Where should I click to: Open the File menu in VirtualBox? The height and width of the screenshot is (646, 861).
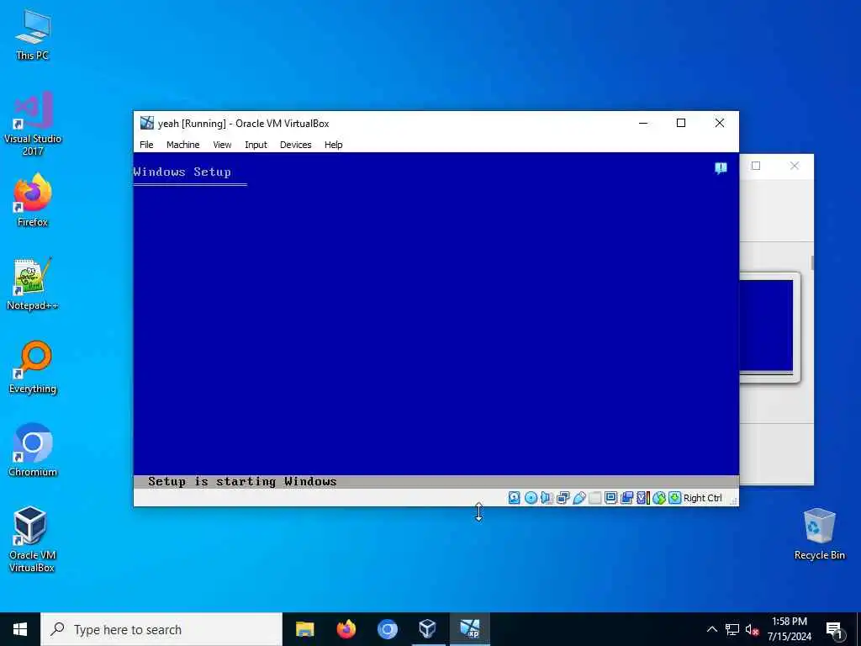pyautogui.click(x=146, y=145)
